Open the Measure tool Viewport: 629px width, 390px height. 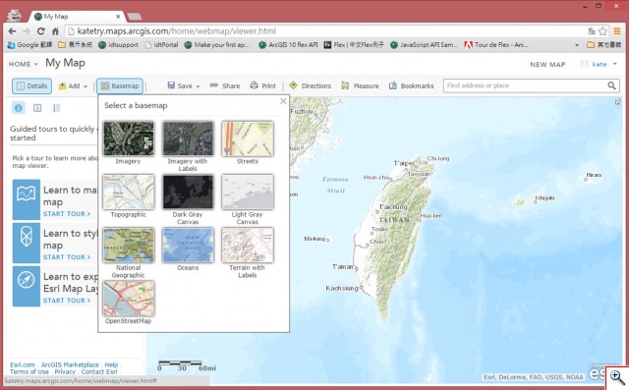point(360,85)
